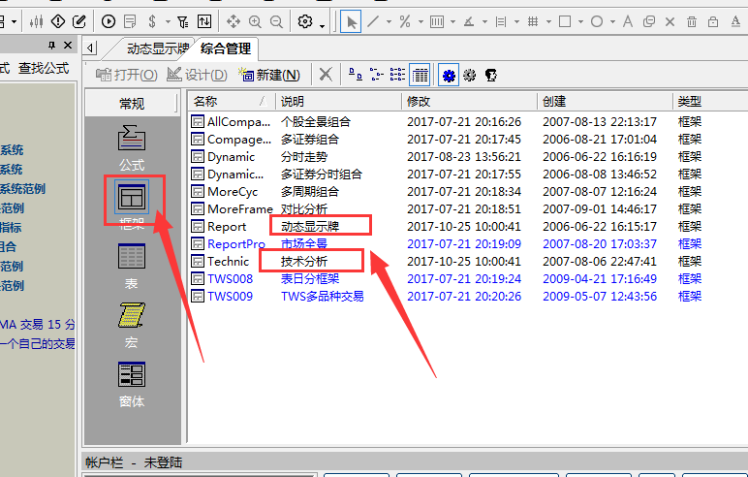
Task: Expand the percent tool dropdown arrow
Action: click(x=421, y=22)
